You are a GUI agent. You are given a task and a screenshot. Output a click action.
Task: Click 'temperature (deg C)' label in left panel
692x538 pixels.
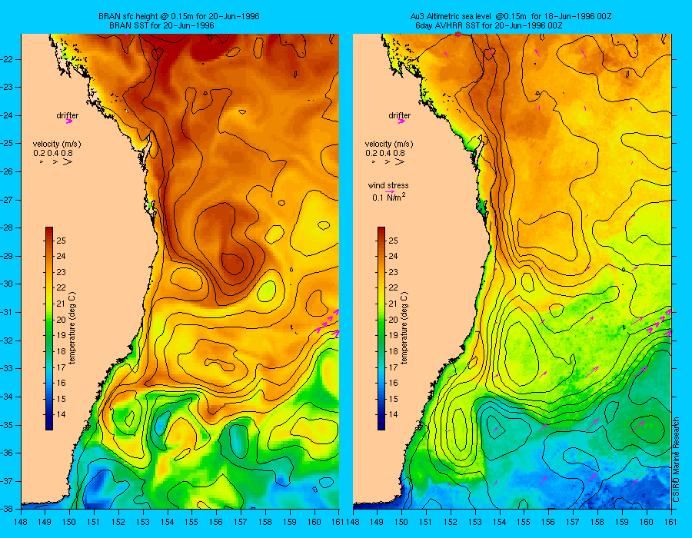(x=72, y=327)
